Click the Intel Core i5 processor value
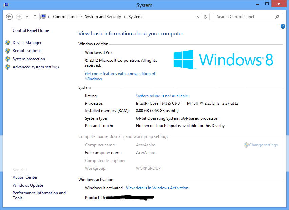This screenshot has height=210, width=289. pyautogui.click(x=187, y=103)
